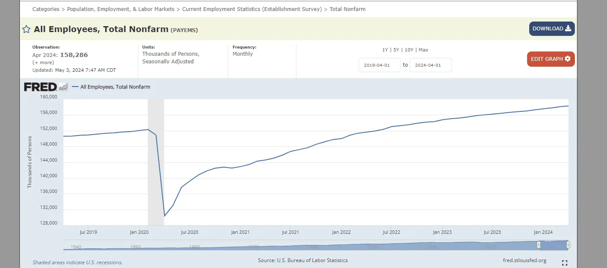This screenshot has width=607, height=268.
Task: Click the start date field 2019-04-01
Action: click(x=379, y=65)
